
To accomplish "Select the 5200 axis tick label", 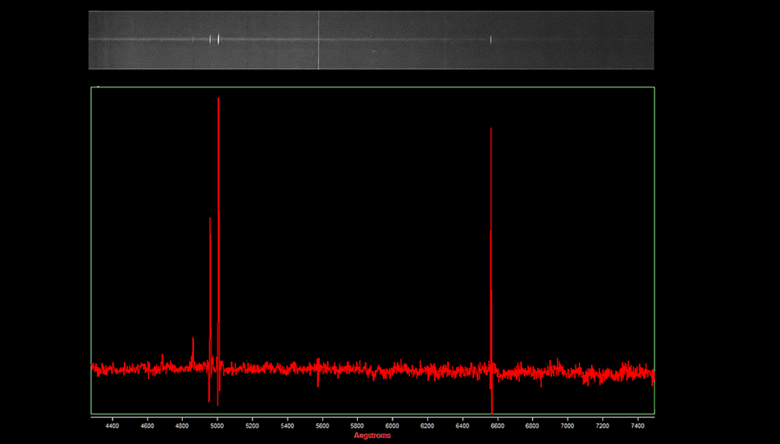I will [x=252, y=425].
